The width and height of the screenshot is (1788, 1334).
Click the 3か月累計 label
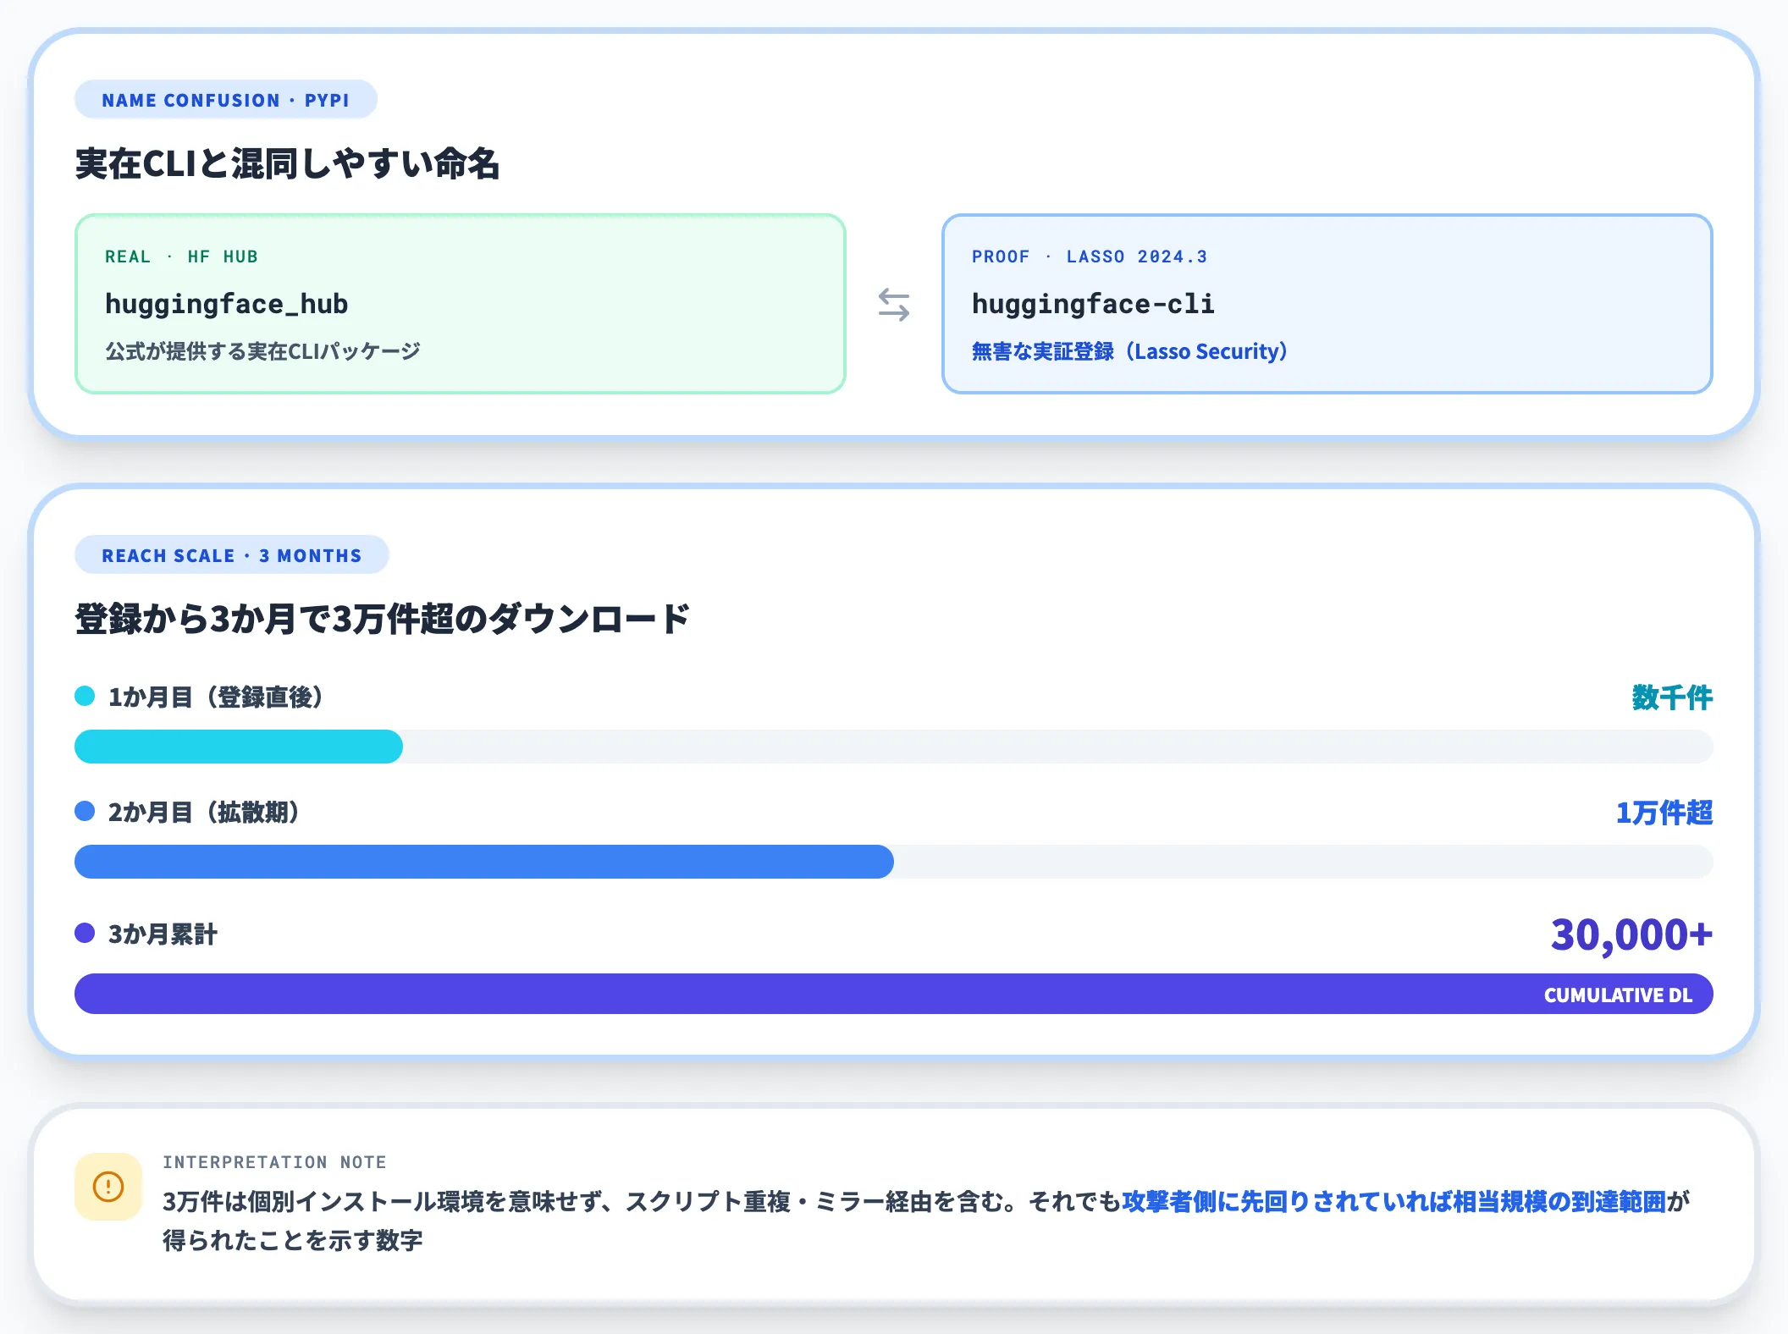[x=163, y=934]
